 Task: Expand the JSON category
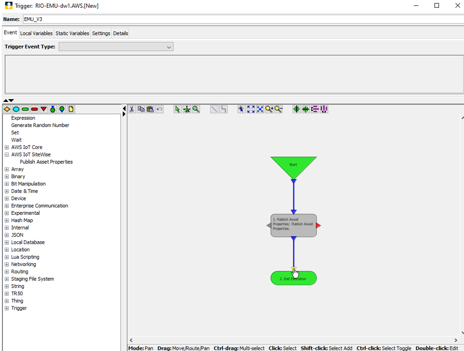click(7, 235)
